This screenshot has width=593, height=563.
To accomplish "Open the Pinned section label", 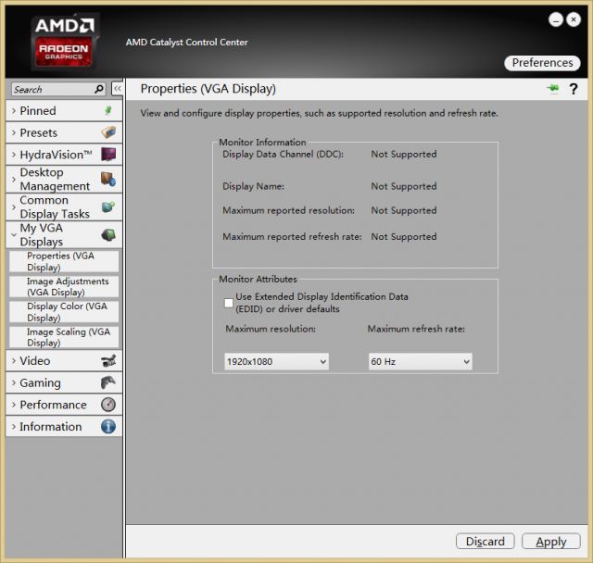I will pos(38,111).
